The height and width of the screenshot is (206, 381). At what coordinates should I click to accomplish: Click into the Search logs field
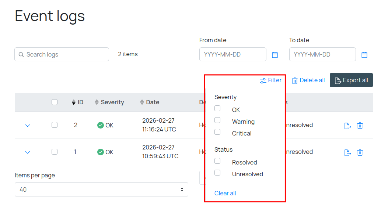point(62,54)
